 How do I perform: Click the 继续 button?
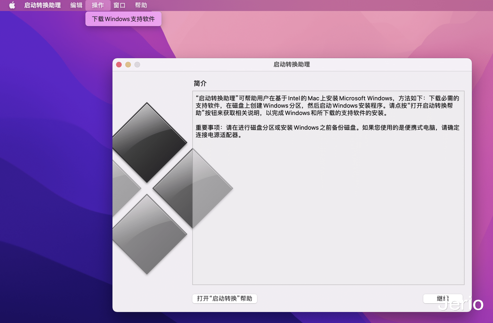pyautogui.click(x=442, y=298)
